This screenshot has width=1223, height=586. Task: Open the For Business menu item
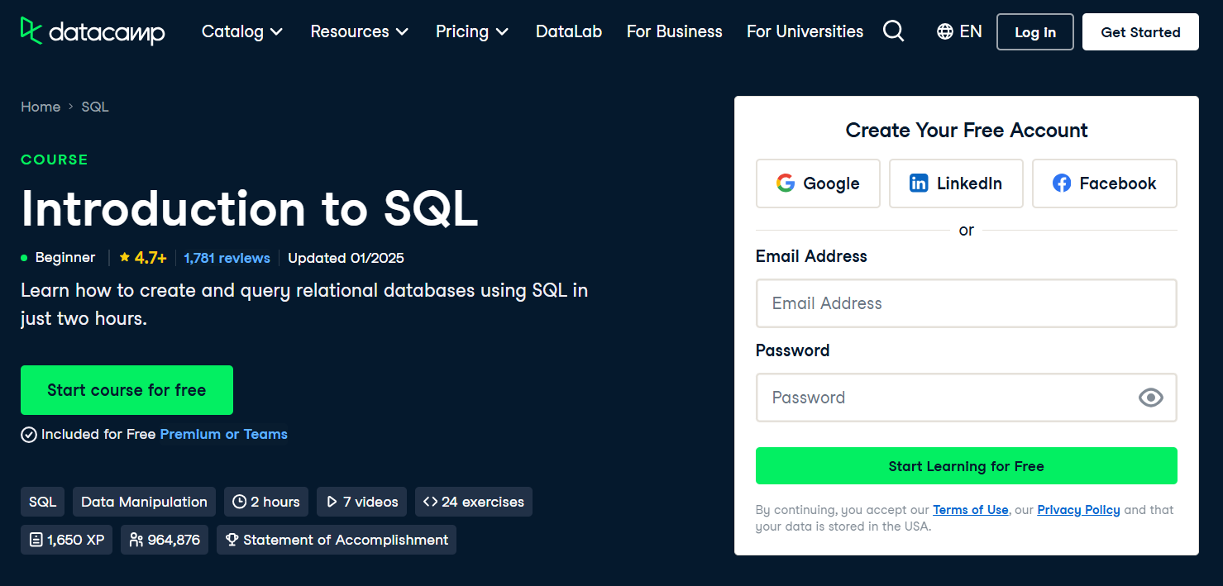click(675, 31)
